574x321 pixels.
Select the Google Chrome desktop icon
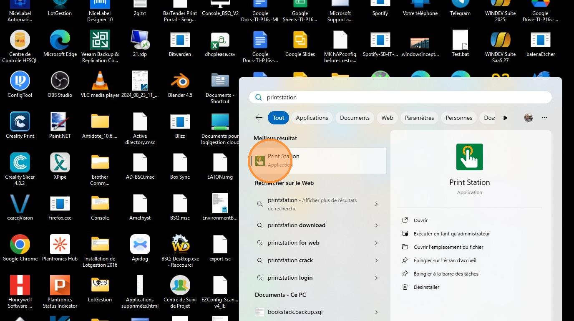[20, 248]
